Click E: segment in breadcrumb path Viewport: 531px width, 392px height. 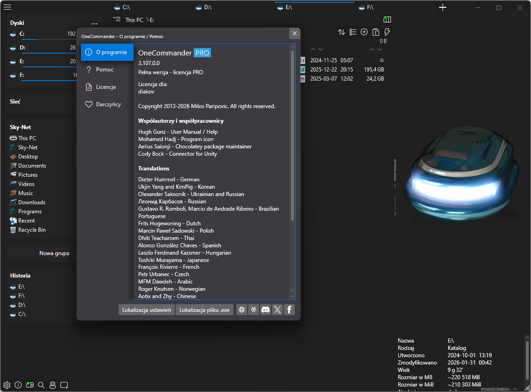click(152, 20)
